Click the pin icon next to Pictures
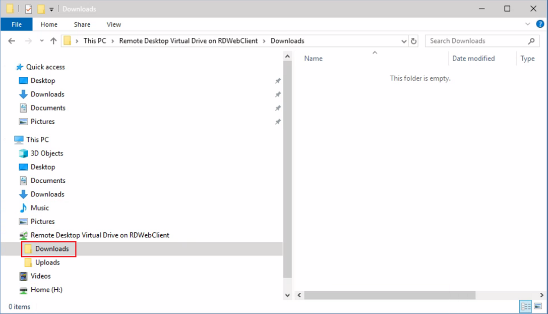This screenshot has height=314, width=548. point(278,122)
